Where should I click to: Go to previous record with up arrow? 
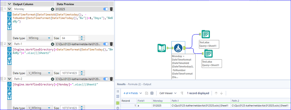click(216, 93)
